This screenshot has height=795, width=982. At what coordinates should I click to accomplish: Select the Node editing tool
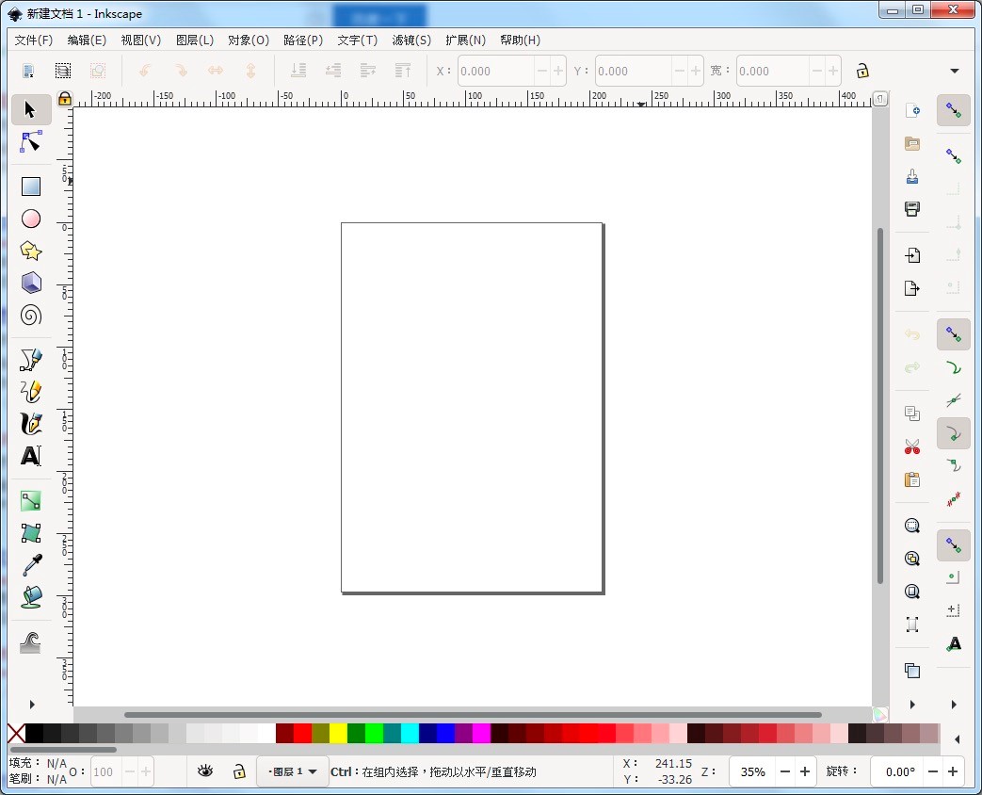point(30,141)
